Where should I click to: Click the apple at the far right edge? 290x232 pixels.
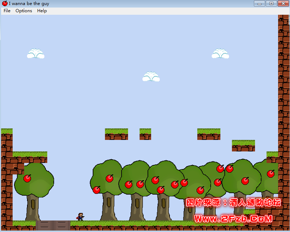click(x=271, y=174)
